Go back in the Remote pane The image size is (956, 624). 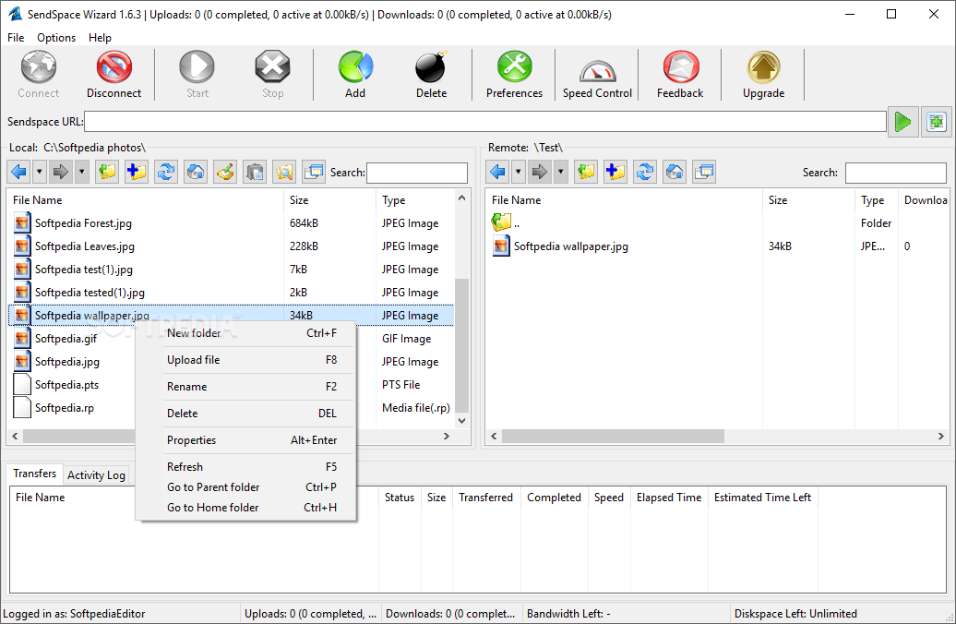coord(498,172)
